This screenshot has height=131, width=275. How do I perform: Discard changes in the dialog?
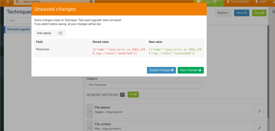pyautogui.click(x=161, y=70)
